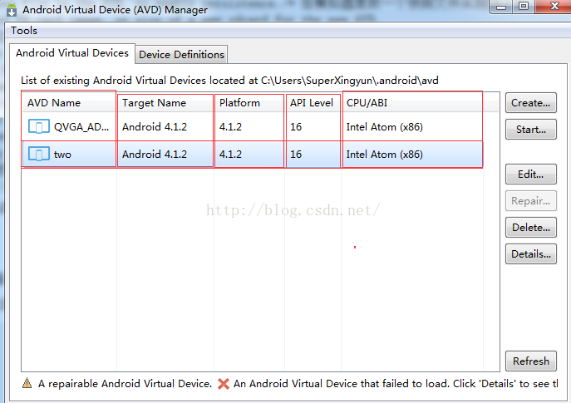
Task: Sort by Platform column header
Action: (x=249, y=103)
